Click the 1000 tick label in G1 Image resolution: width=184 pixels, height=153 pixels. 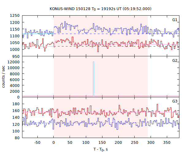(15, 50)
